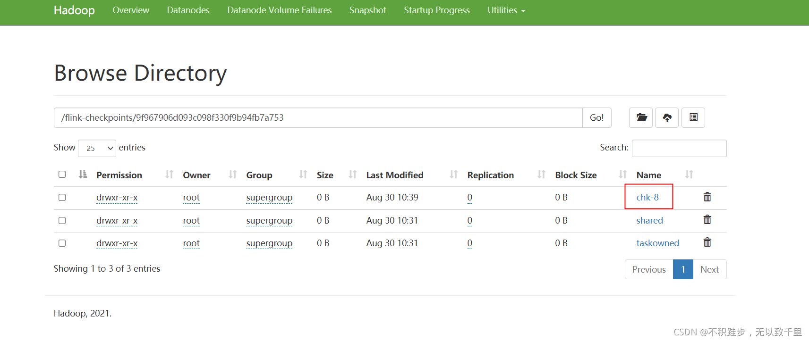Image resolution: width=809 pixels, height=341 pixels.
Task: Click the Go! button
Action: coord(596,117)
